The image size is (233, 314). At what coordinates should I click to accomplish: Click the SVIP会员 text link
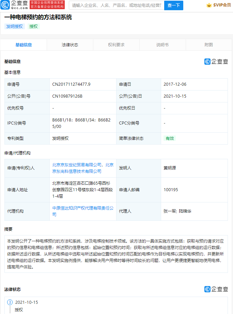coord(222,5)
